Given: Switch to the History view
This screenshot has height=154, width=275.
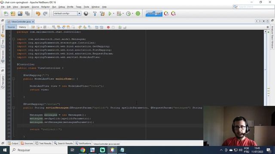Looking at the screenshot, I should tap(22, 27).
